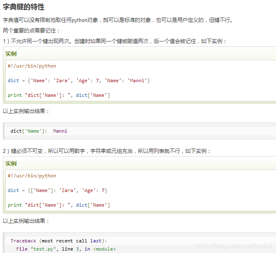Click the second #!/usr/bin/python line
The height and width of the screenshot is (253, 276).
tap(32, 176)
